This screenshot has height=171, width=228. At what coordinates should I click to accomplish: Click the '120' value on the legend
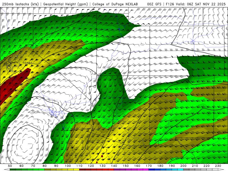91,166
